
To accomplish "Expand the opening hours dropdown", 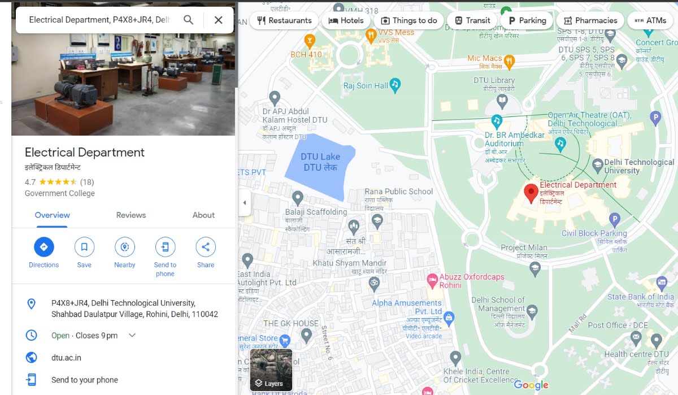I will click(x=132, y=335).
